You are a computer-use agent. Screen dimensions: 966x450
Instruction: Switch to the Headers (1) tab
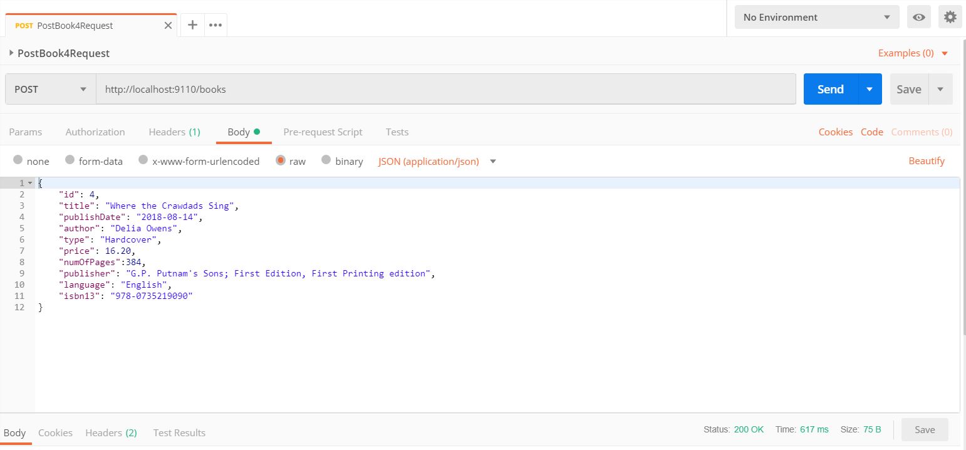point(174,132)
